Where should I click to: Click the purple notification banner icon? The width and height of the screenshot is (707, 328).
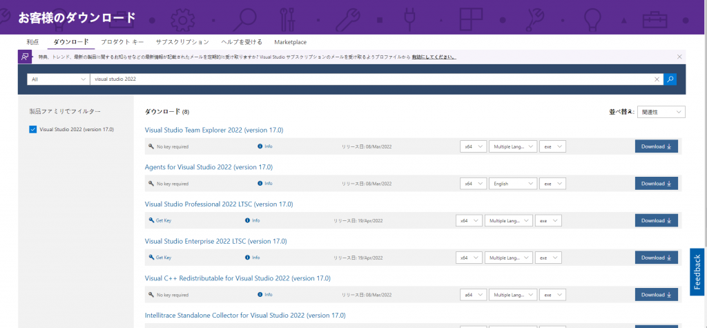click(25, 57)
